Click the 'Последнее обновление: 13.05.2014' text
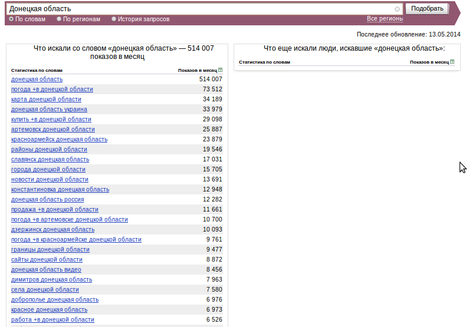Viewport: 469px width, 327px height. 408,34
